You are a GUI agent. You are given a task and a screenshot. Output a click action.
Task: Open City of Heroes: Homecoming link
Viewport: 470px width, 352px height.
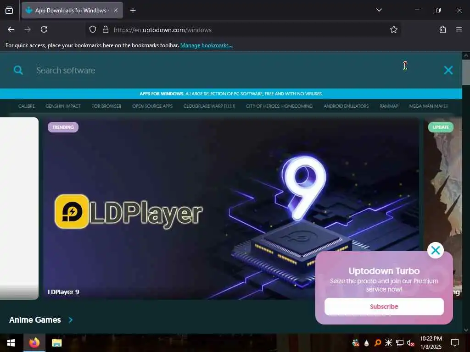tap(279, 106)
